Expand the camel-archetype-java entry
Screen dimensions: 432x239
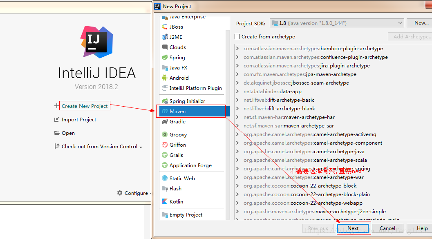click(x=237, y=152)
